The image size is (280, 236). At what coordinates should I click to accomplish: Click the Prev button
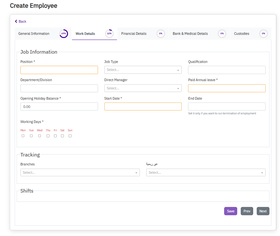point(247,211)
